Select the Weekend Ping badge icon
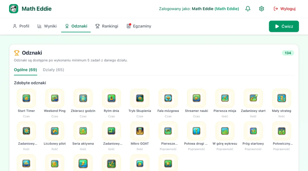Image resolution: width=308 pixels, height=171 pixels. click(x=54, y=98)
